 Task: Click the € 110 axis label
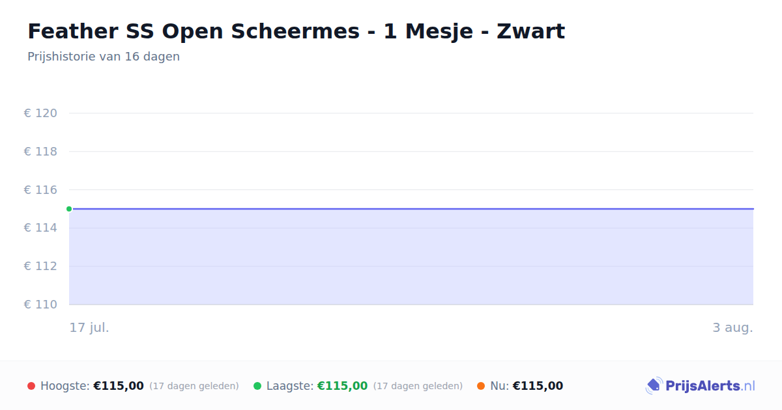40,305
